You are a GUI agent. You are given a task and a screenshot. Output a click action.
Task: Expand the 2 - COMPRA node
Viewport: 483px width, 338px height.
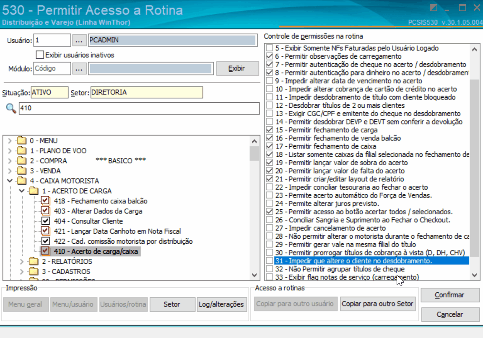tap(10, 161)
